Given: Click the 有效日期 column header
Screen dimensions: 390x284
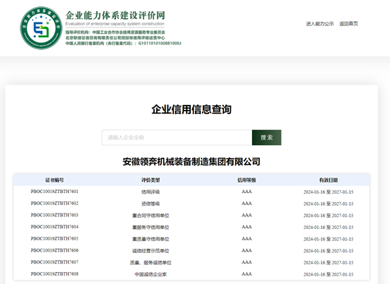Looking at the screenshot, I should (328, 180).
